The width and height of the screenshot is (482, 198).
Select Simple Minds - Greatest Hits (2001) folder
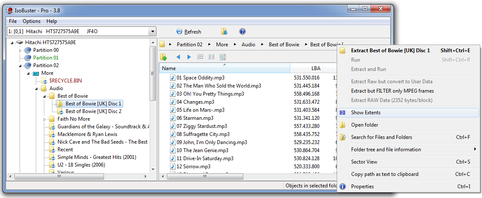click(97, 157)
